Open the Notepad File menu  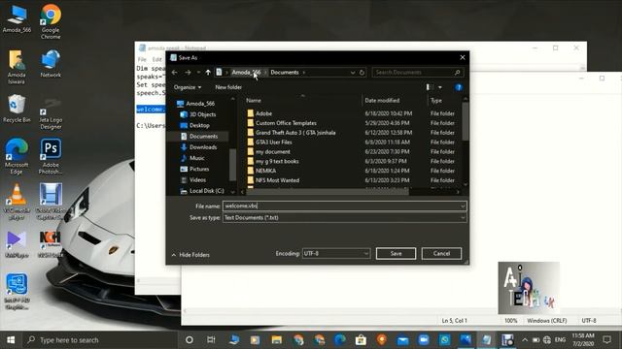(142, 59)
